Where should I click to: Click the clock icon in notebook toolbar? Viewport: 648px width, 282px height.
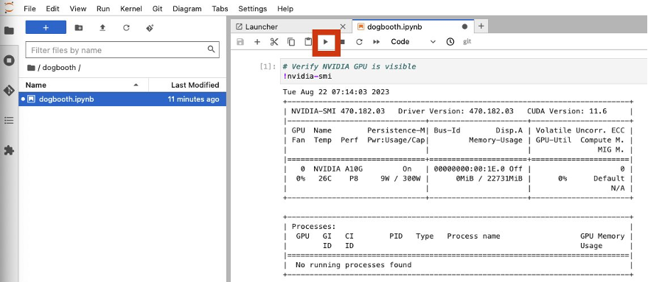tap(450, 42)
